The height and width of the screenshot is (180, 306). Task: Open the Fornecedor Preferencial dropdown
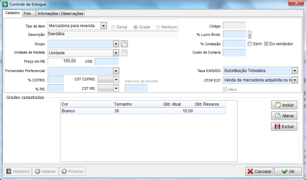tap(116, 71)
